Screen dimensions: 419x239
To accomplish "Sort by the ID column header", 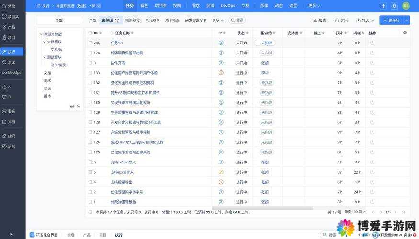I will click(x=97, y=33).
